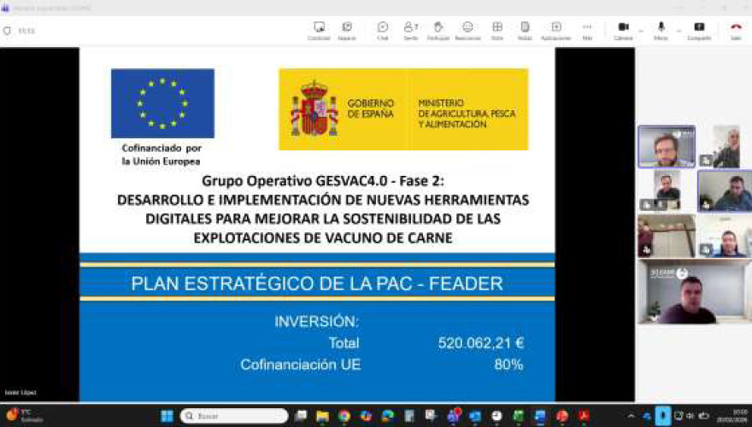Show the participants list
Screen dimensions: 752x427
pyautogui.click(x=411, y=30)
